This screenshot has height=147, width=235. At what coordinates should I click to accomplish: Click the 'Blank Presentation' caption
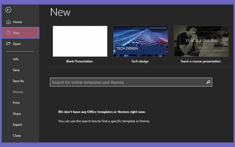79,61
